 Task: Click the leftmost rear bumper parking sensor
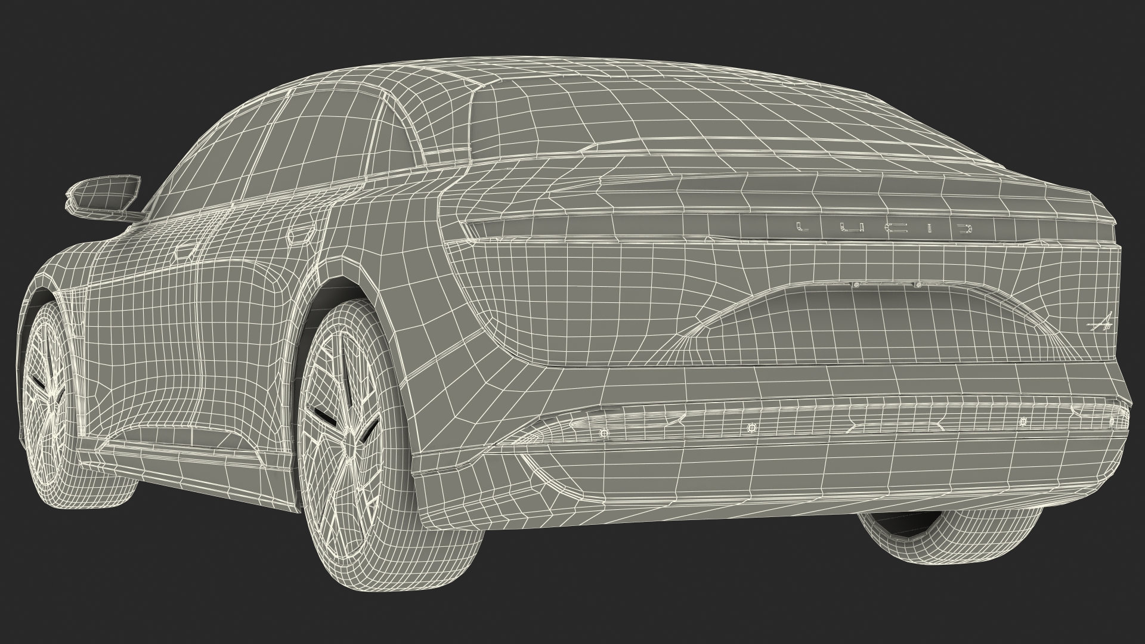click(604, 432)
